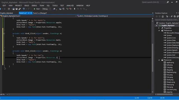The image size is (179, 100).
Task: Click the Uncomment selected lines icon
Action: pos(70,9)
